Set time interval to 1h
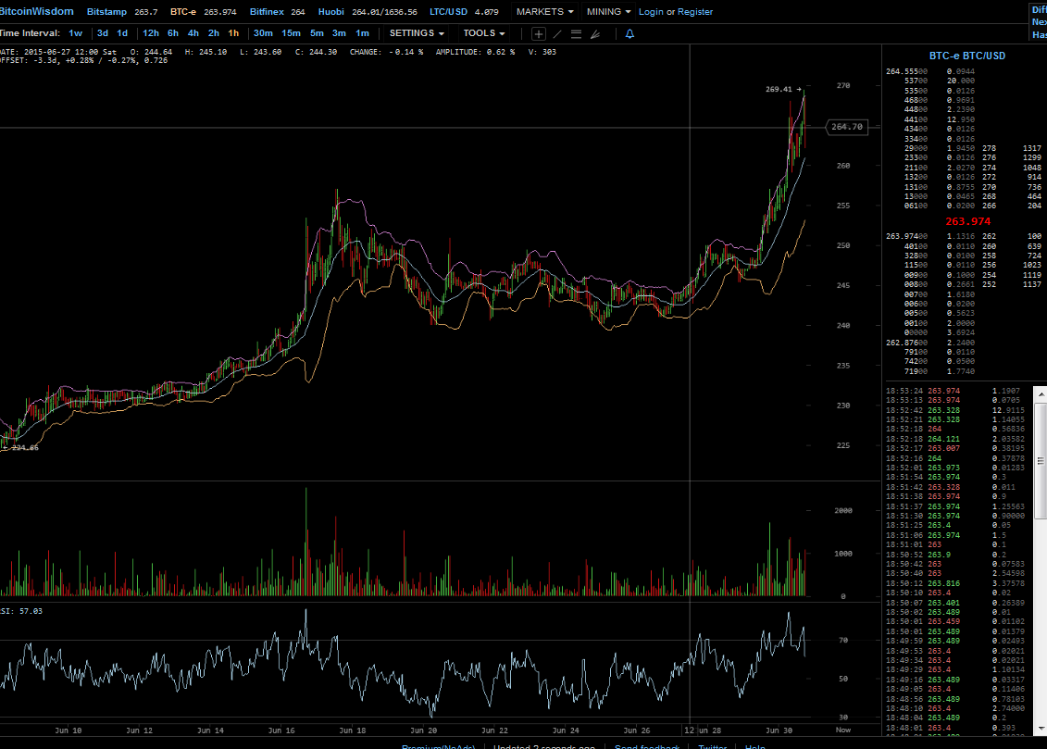1047x749 pixels. pos(233,32)
